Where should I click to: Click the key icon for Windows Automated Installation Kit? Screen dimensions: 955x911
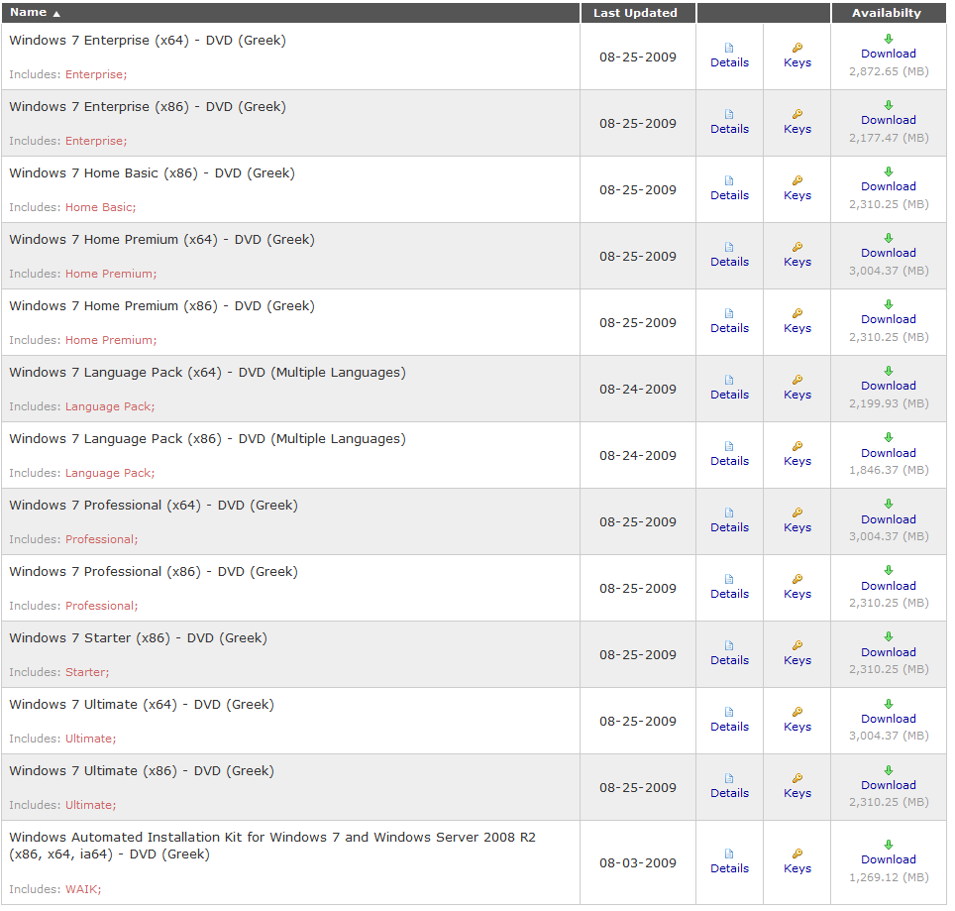(796, 854)
